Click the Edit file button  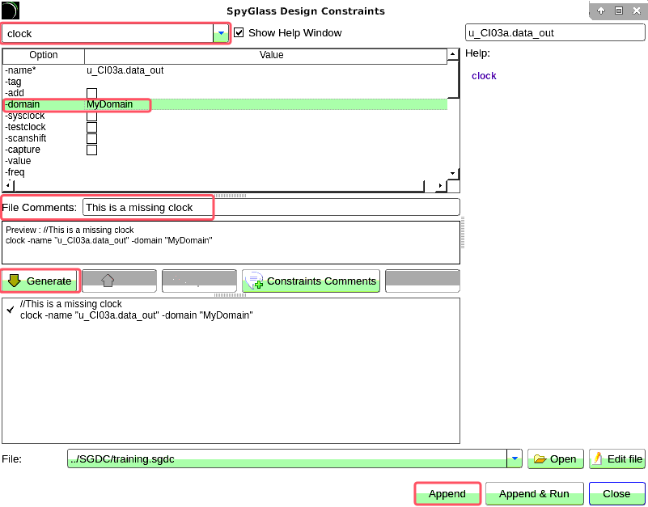click(x=617, y=459)
